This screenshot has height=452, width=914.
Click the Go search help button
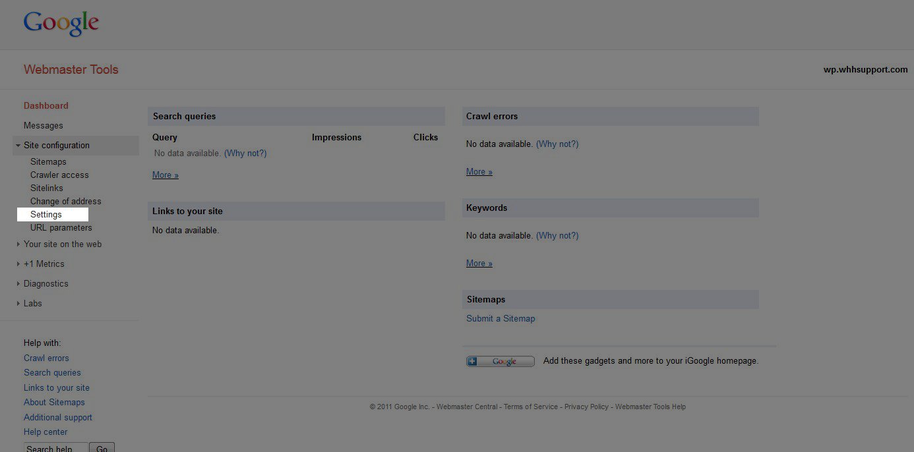[x=102, y=448]
